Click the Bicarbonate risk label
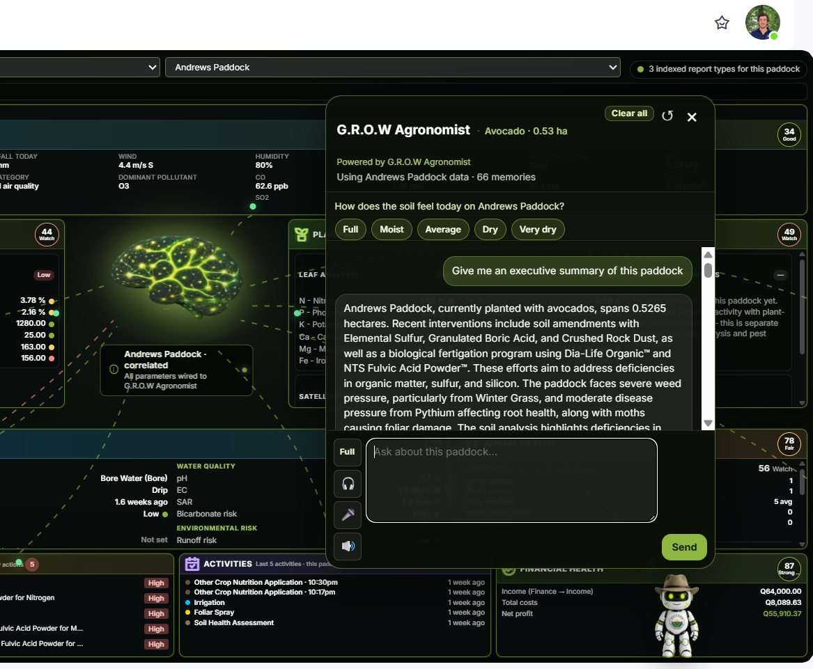The height and width of the screenshot is (669, 813). coord(206,514)
